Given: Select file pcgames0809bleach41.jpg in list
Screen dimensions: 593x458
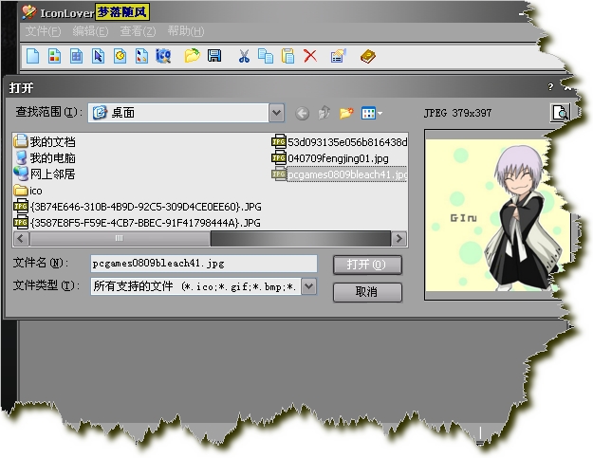Looking at the screenshot, I should [340, 174].
